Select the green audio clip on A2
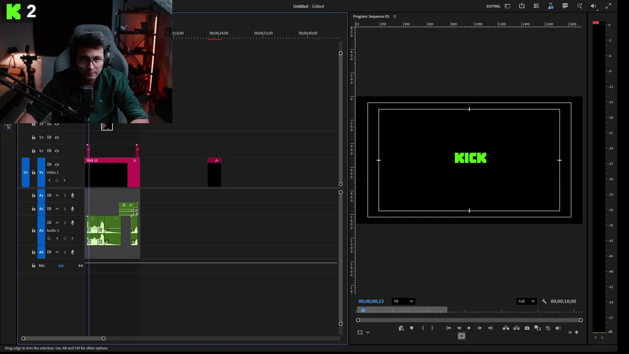Image resolution: width=629 pixels, height=354 pixels. pos(128,208)
